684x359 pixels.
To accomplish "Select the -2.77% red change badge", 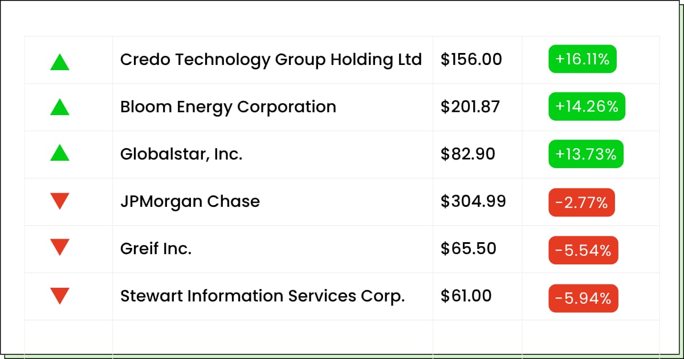I will pos(581,202).
